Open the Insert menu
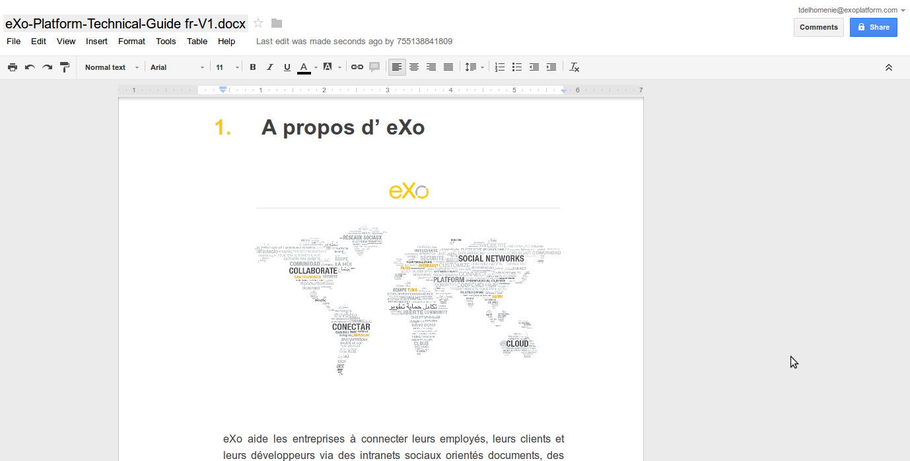The image size is (910, 461). 96,41
